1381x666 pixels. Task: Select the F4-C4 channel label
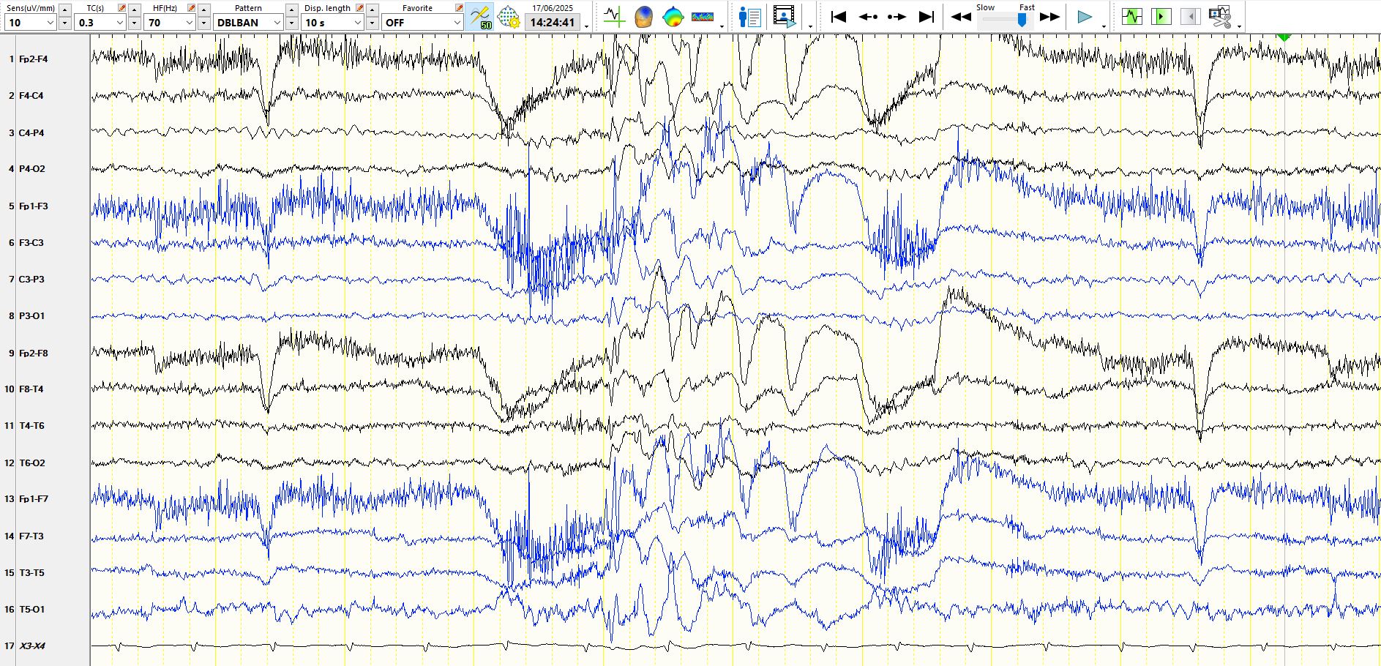[x=31, y=96]
